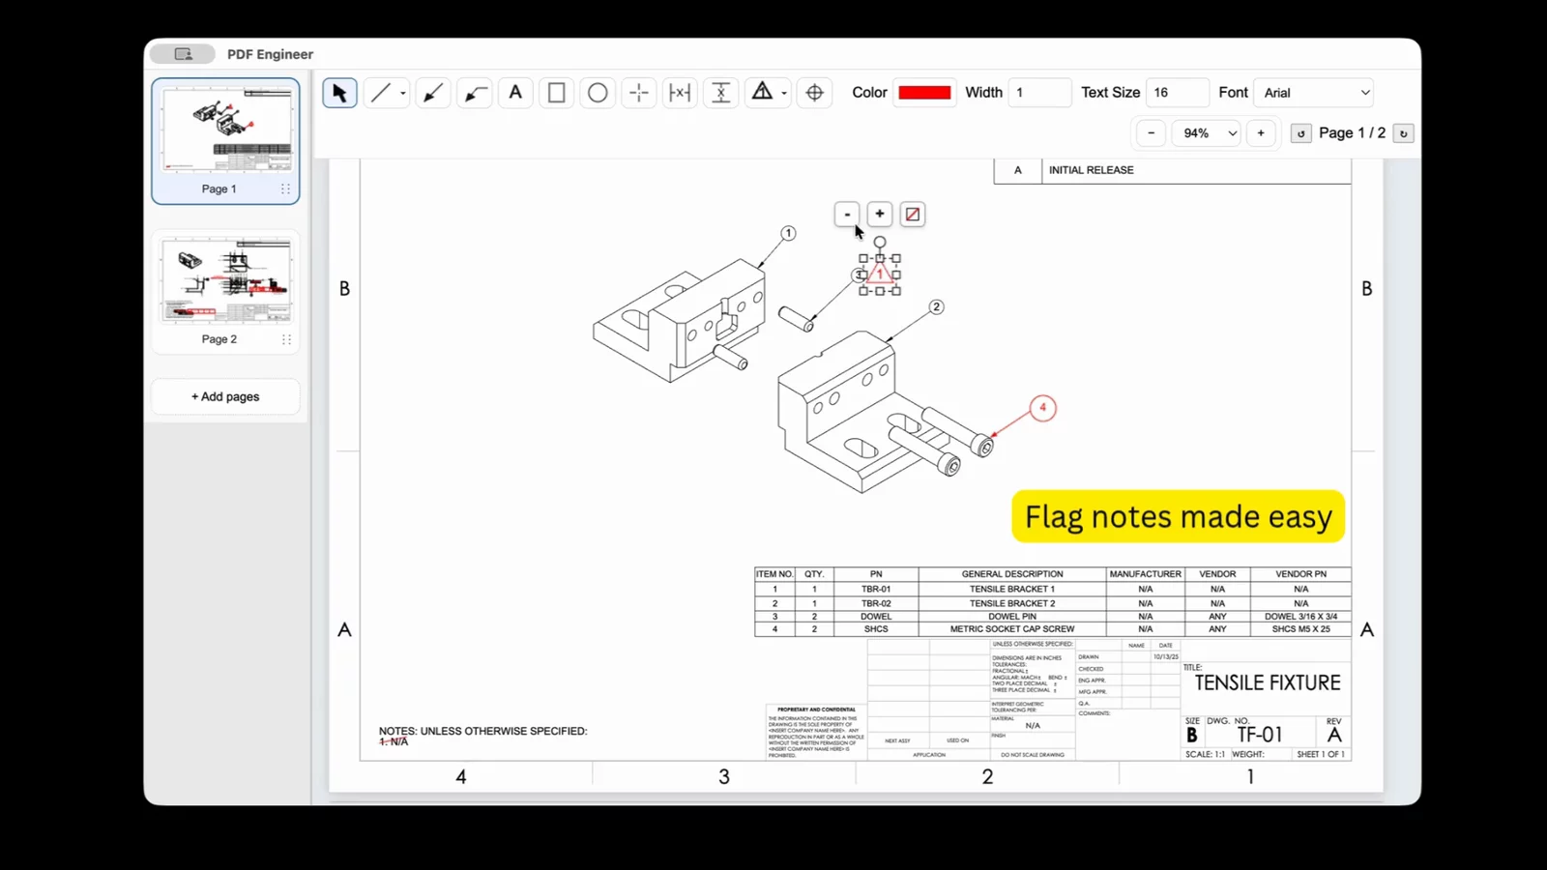Screen dimensions: 1547x870
Task: Choose the crosshair target tool
Action: coord(815,93)
